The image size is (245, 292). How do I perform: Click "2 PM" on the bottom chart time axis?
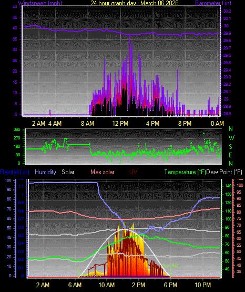click(x=139, y=285)
